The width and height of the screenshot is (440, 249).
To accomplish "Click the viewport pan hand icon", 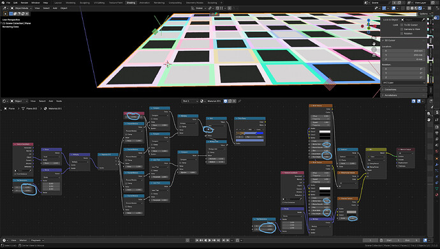I will 374,44.
